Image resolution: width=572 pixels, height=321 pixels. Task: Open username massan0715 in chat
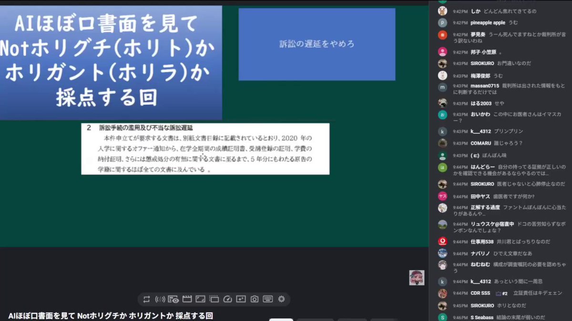tap(485, 86)
